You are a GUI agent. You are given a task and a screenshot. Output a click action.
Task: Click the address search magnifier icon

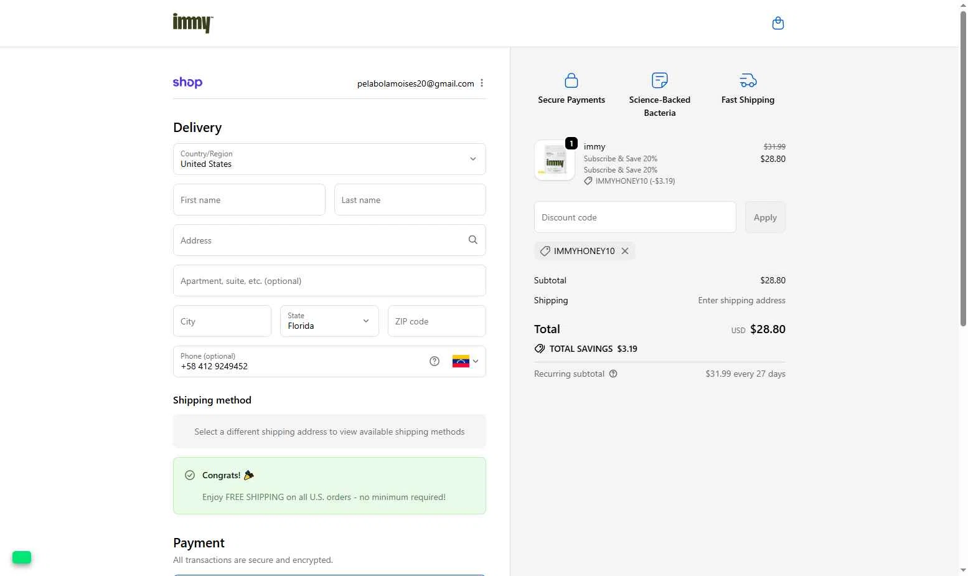tap(473, 240)
